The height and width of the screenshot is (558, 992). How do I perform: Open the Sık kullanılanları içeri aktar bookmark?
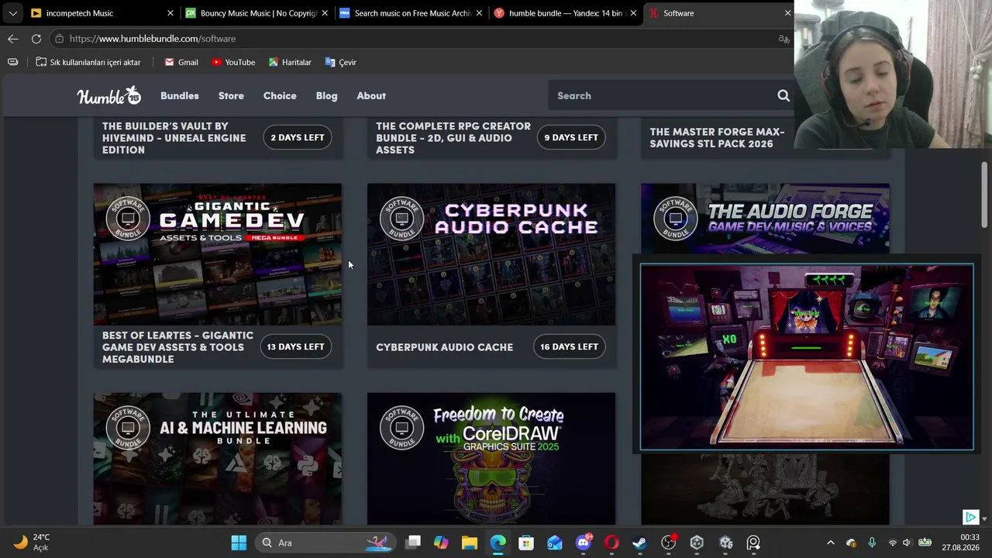pos(88,62)
